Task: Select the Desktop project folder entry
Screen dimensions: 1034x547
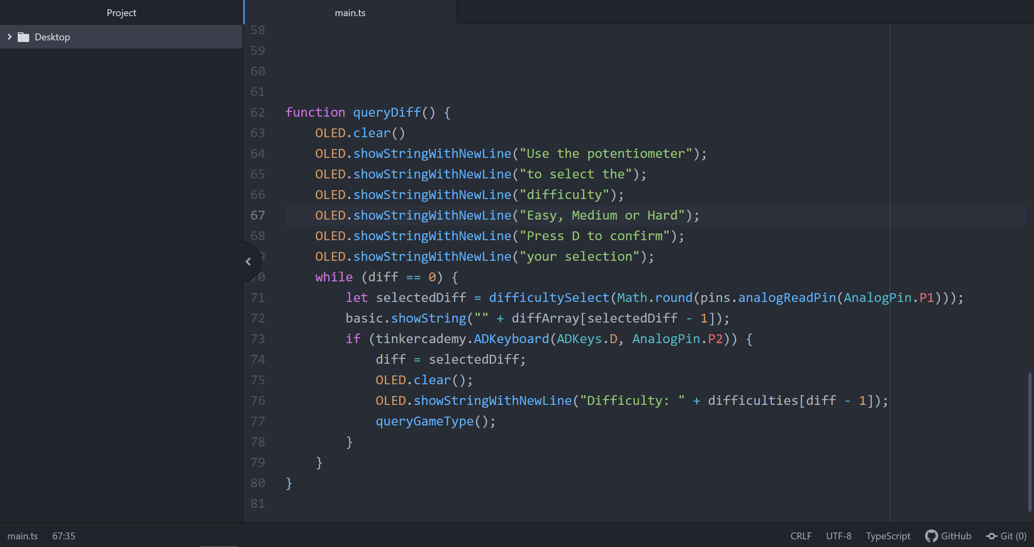Action: click(x=53, y=37)
